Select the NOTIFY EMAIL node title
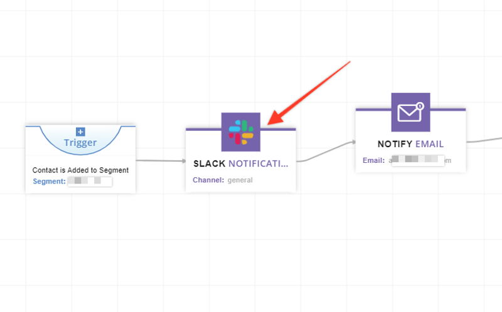502x312 pixels. [410, 144]
